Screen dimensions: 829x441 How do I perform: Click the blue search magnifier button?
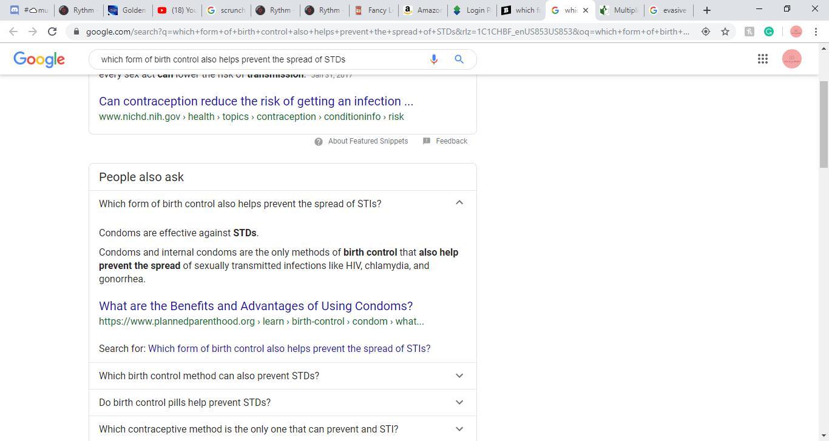[x=459, y=59]
